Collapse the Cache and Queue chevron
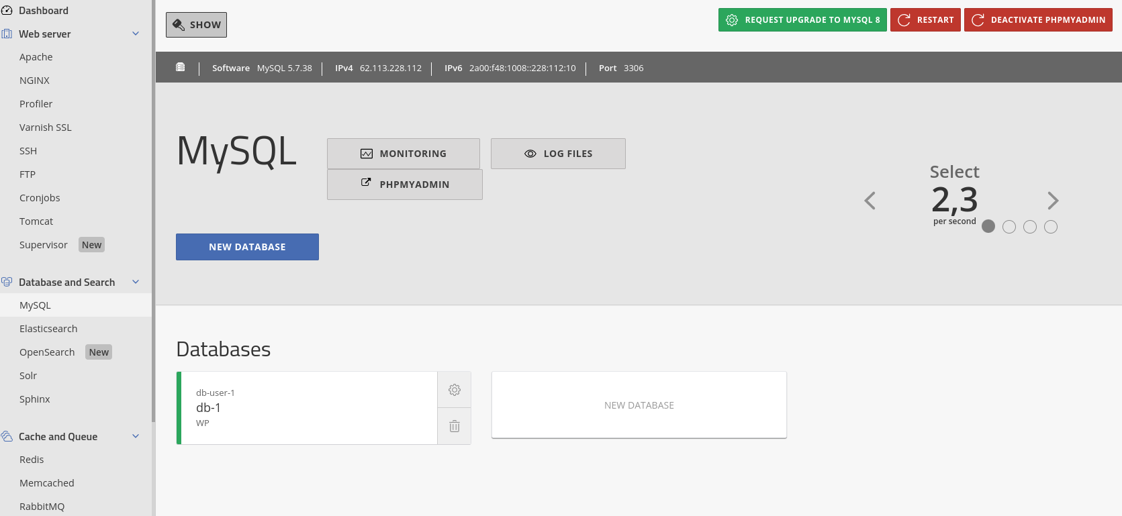Image resolution: width=1122 pixels, height=516 pixels. 136,436
